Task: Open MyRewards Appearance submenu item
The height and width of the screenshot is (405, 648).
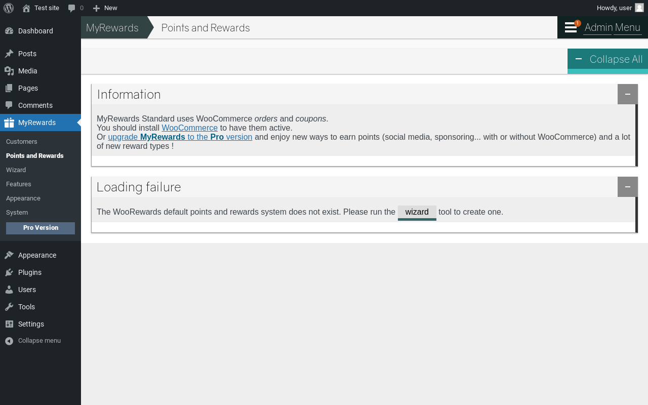Action: click(23, 198)
